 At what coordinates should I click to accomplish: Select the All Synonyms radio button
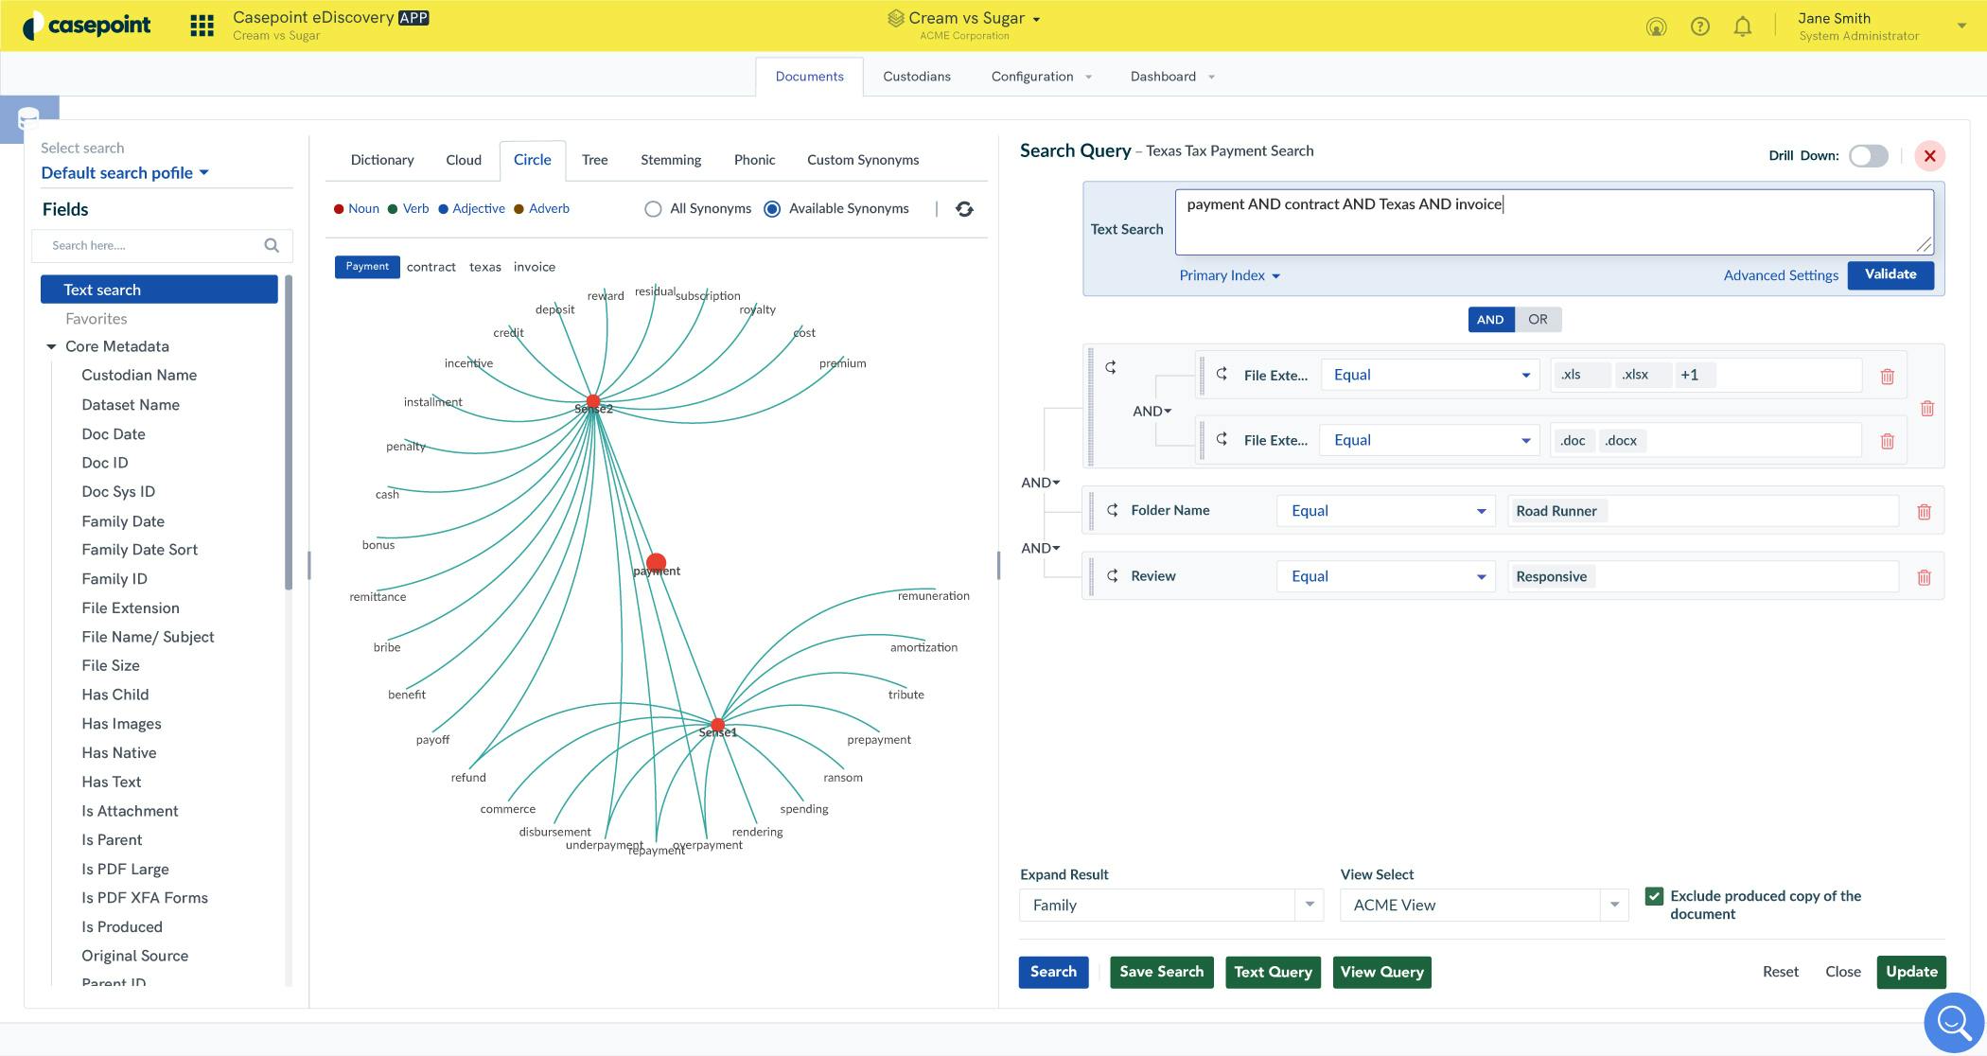[x=653, y=209]
